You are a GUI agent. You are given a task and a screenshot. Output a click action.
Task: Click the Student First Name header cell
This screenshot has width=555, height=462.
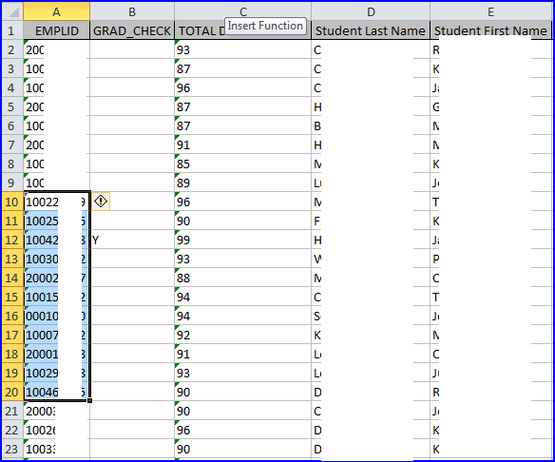(490, 30)
